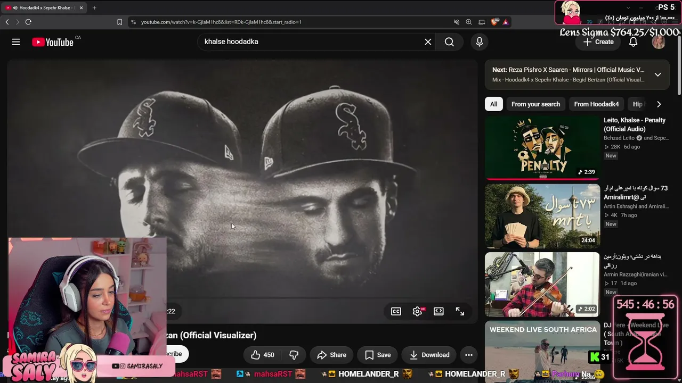Open Leito, Khalse - Penalty video title

[x=635, y=124]
